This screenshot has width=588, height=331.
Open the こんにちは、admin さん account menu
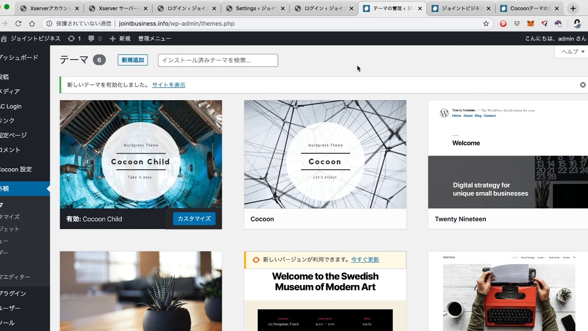[556, 39]
